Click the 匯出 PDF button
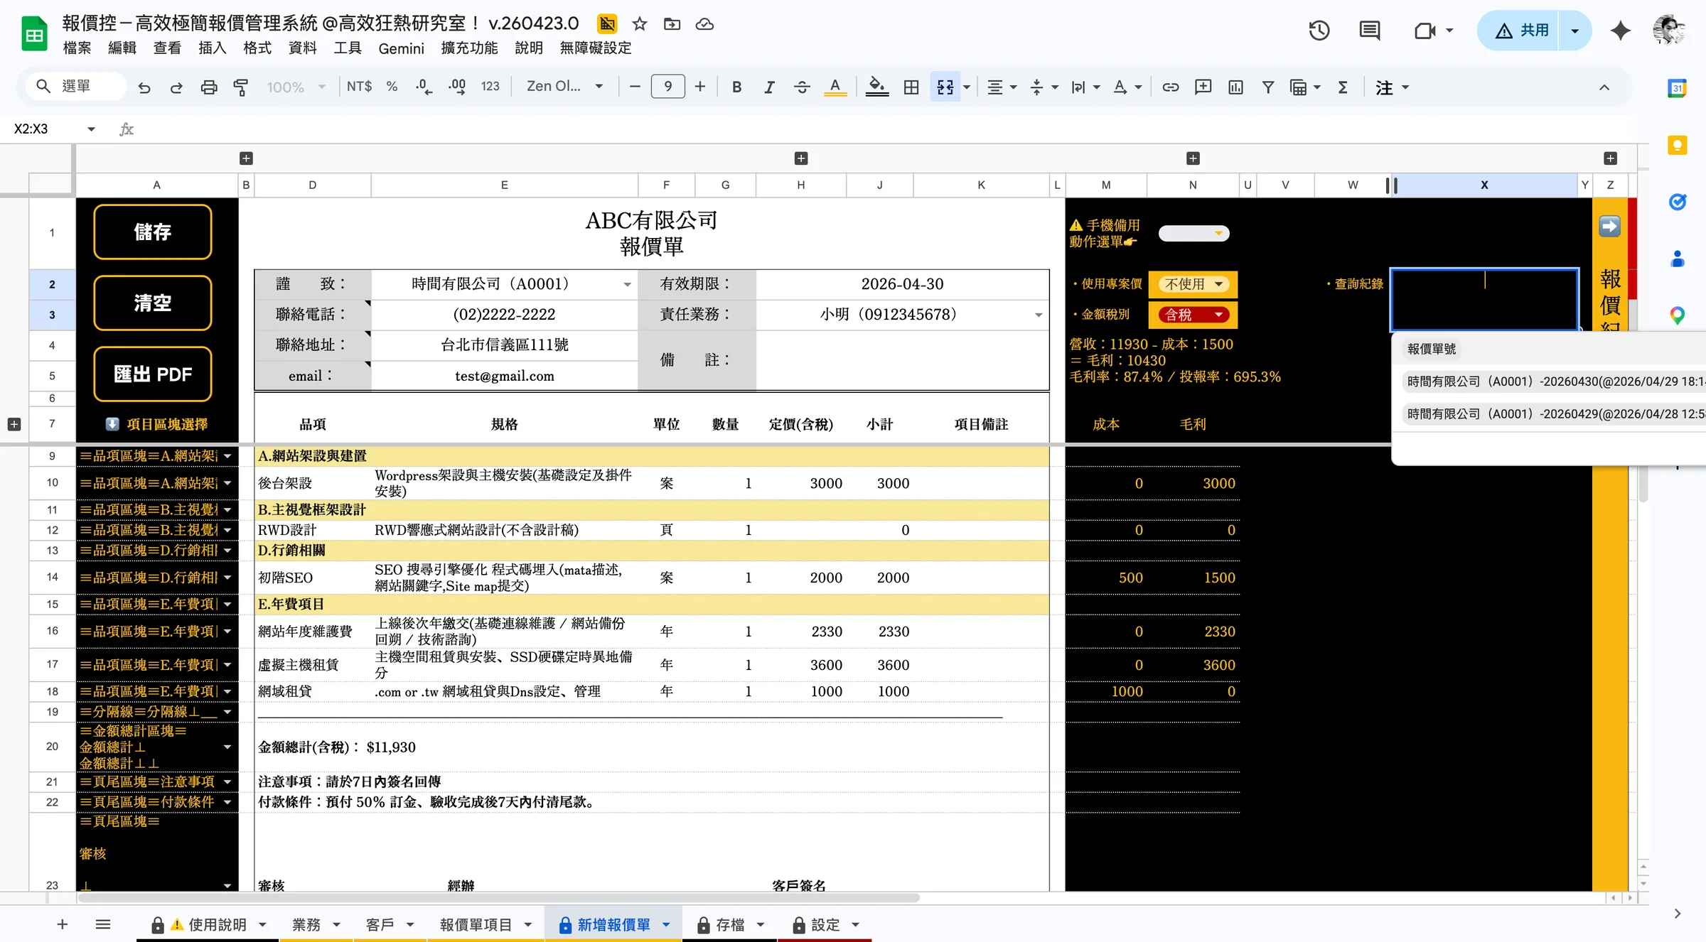This screenshot has height=942, width=1706. pyautogui.click(x=153, y=374)
